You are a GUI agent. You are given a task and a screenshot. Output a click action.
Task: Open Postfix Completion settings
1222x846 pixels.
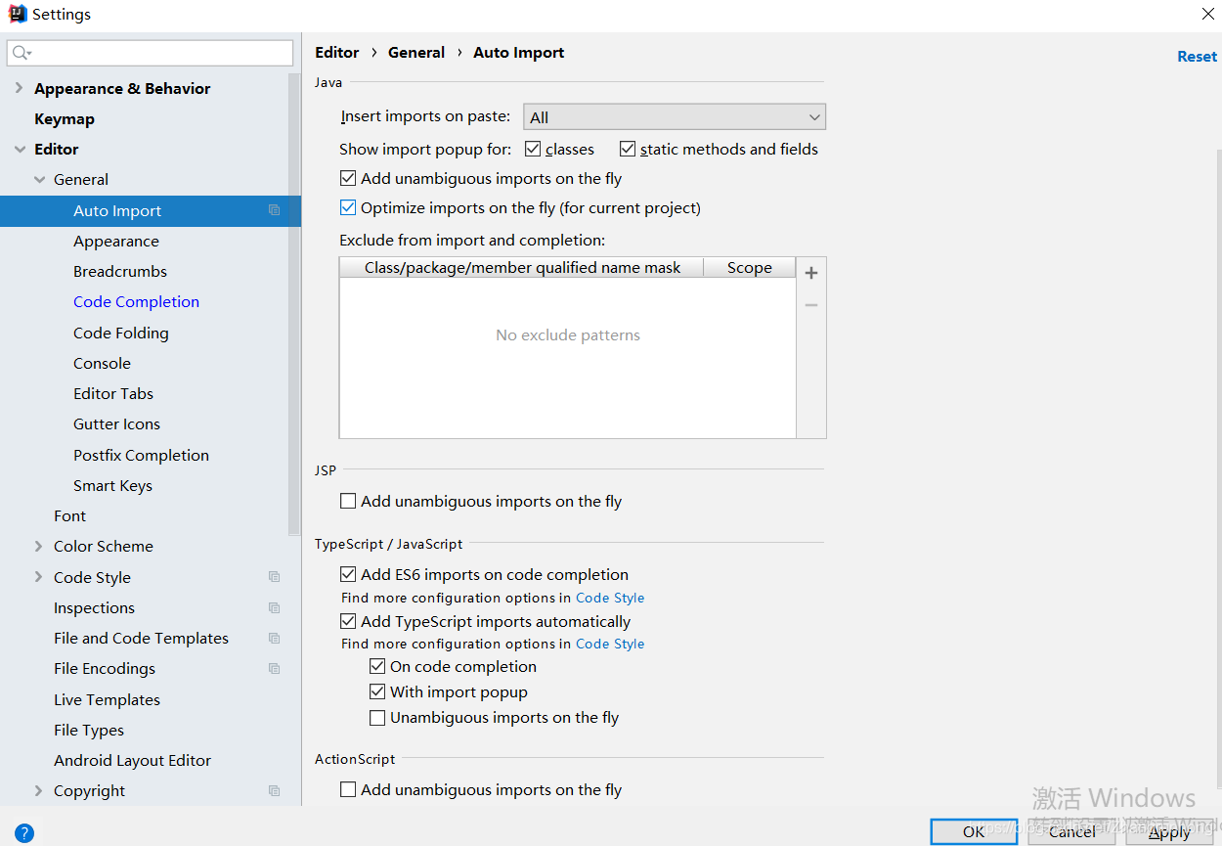[x=141, y=455]
